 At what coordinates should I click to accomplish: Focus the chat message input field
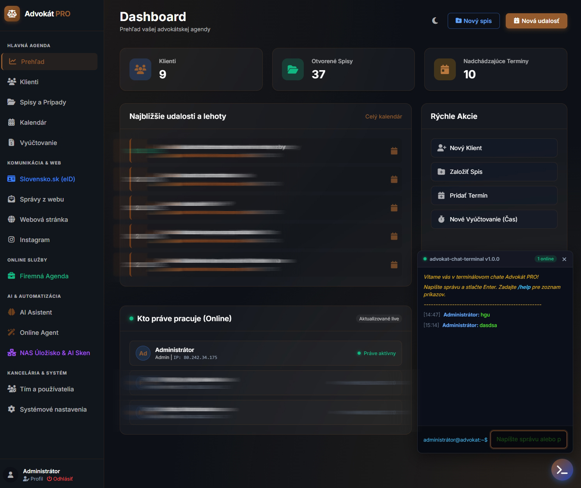[x=528, y=439]
